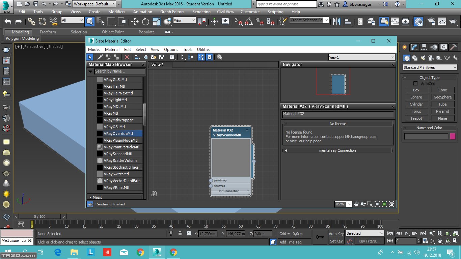Open the Utilities menu in Slate Editor
The height and width of the screenshot is (259, 461).
(204, 49)
